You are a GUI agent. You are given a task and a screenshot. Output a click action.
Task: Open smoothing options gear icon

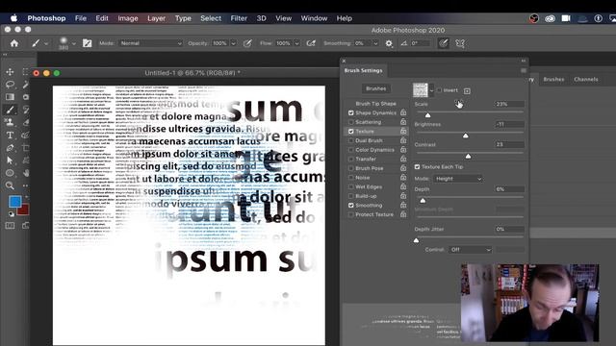[x=389, y=43]
